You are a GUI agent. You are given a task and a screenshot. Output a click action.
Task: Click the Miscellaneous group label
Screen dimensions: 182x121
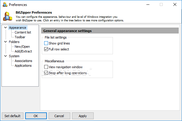coord(55,61)
